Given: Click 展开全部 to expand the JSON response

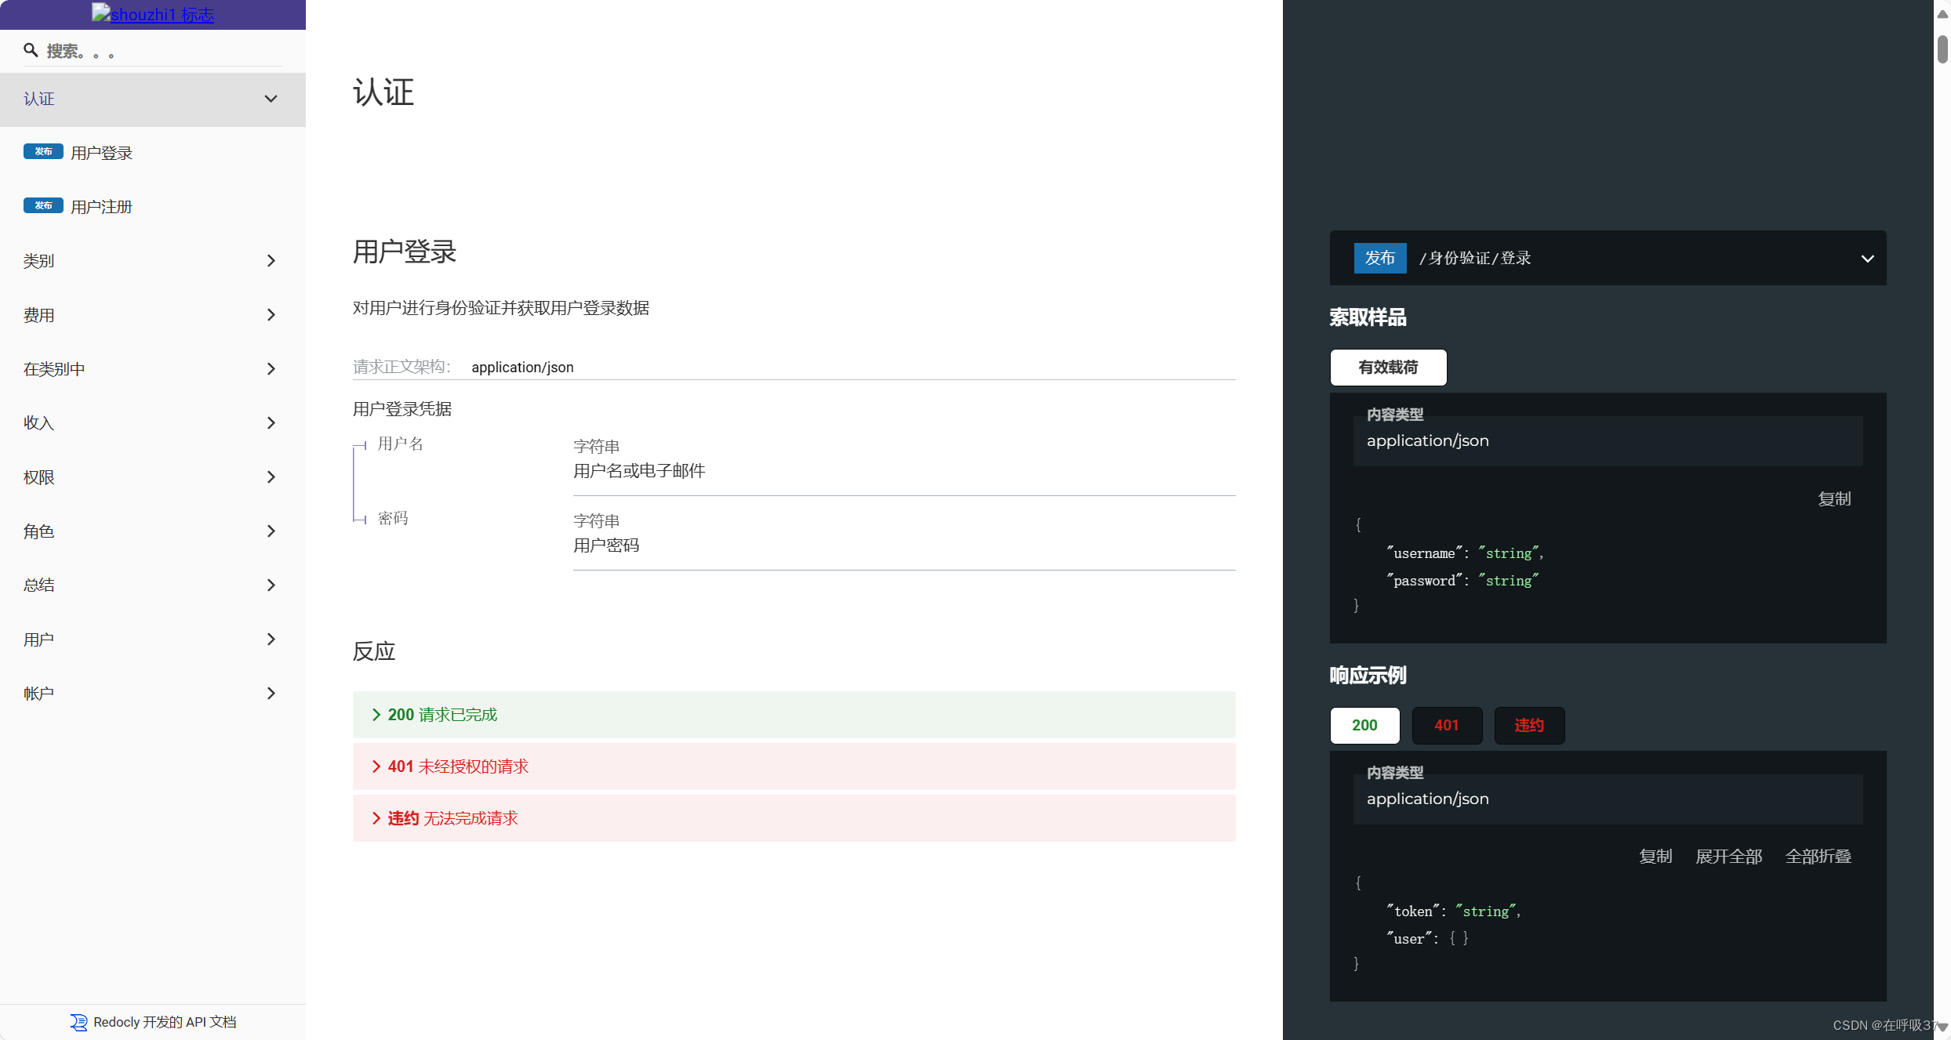Looking at the screenshot, I should 1728,856.
